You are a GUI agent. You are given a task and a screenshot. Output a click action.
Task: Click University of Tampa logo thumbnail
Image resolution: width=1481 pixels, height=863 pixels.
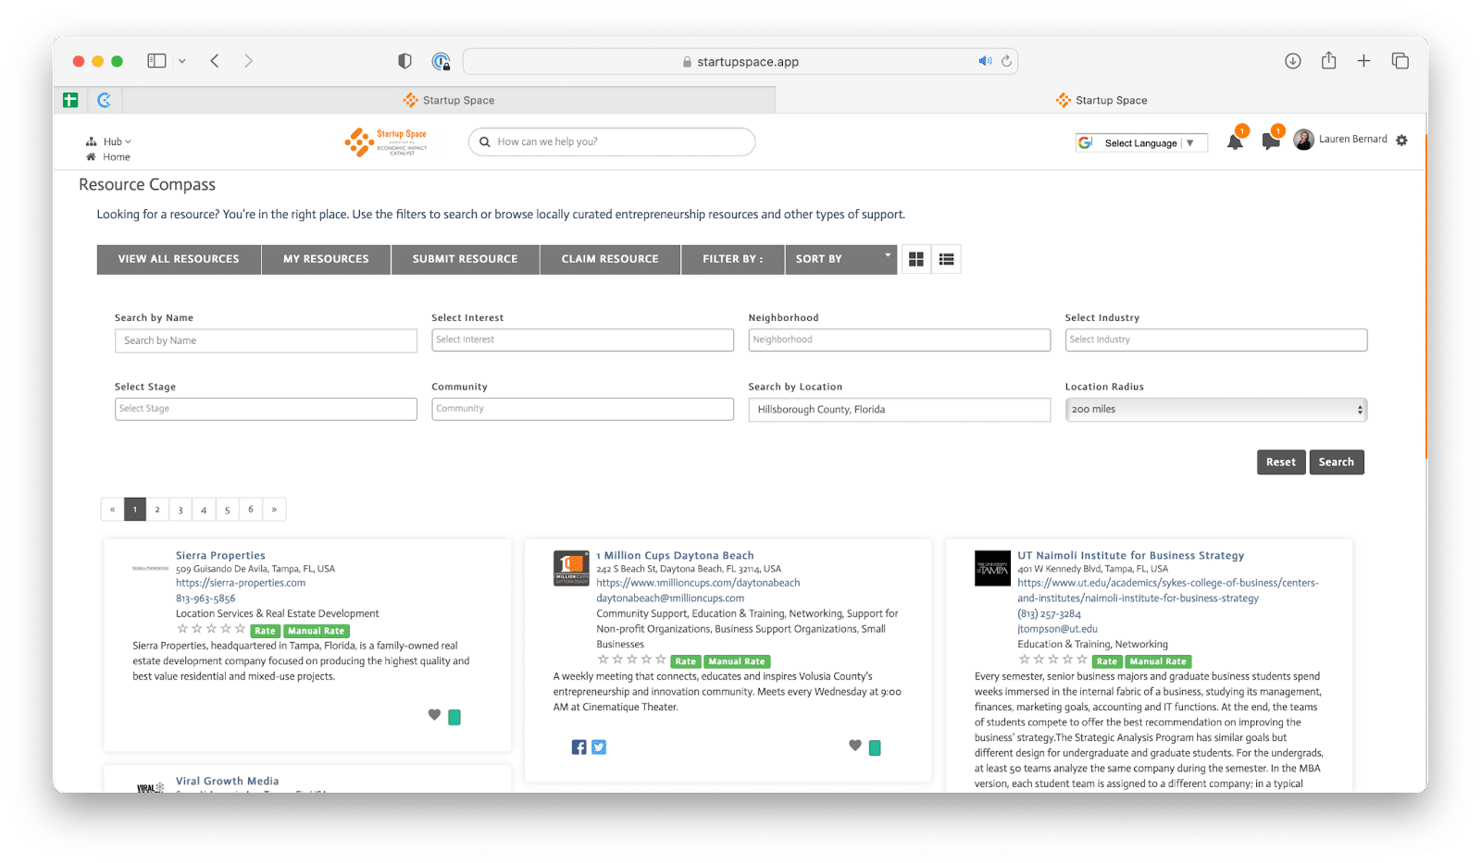[992, 568]
